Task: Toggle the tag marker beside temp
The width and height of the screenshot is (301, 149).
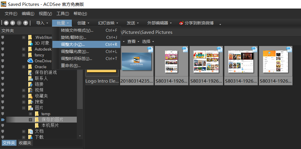Action: pyautogui.click(x=3, y=114)
